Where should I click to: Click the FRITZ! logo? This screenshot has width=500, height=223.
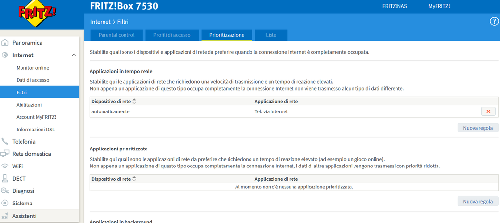pos(37,13)
